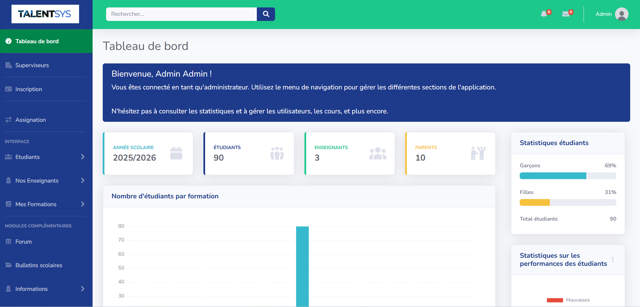Expand the Informations sidebar section
The height and width of the screenshot is (307, 640).
point(45,289)
